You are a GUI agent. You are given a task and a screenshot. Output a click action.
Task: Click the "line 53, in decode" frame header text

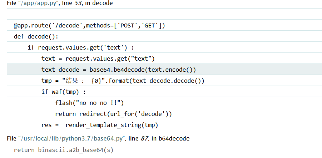pyautogui.click(x=88, y=3)
